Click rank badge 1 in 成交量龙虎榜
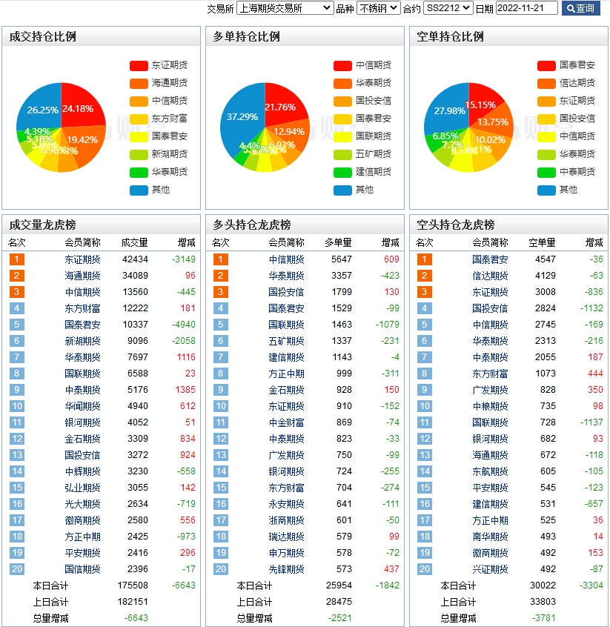 click(x=17, y=259)
